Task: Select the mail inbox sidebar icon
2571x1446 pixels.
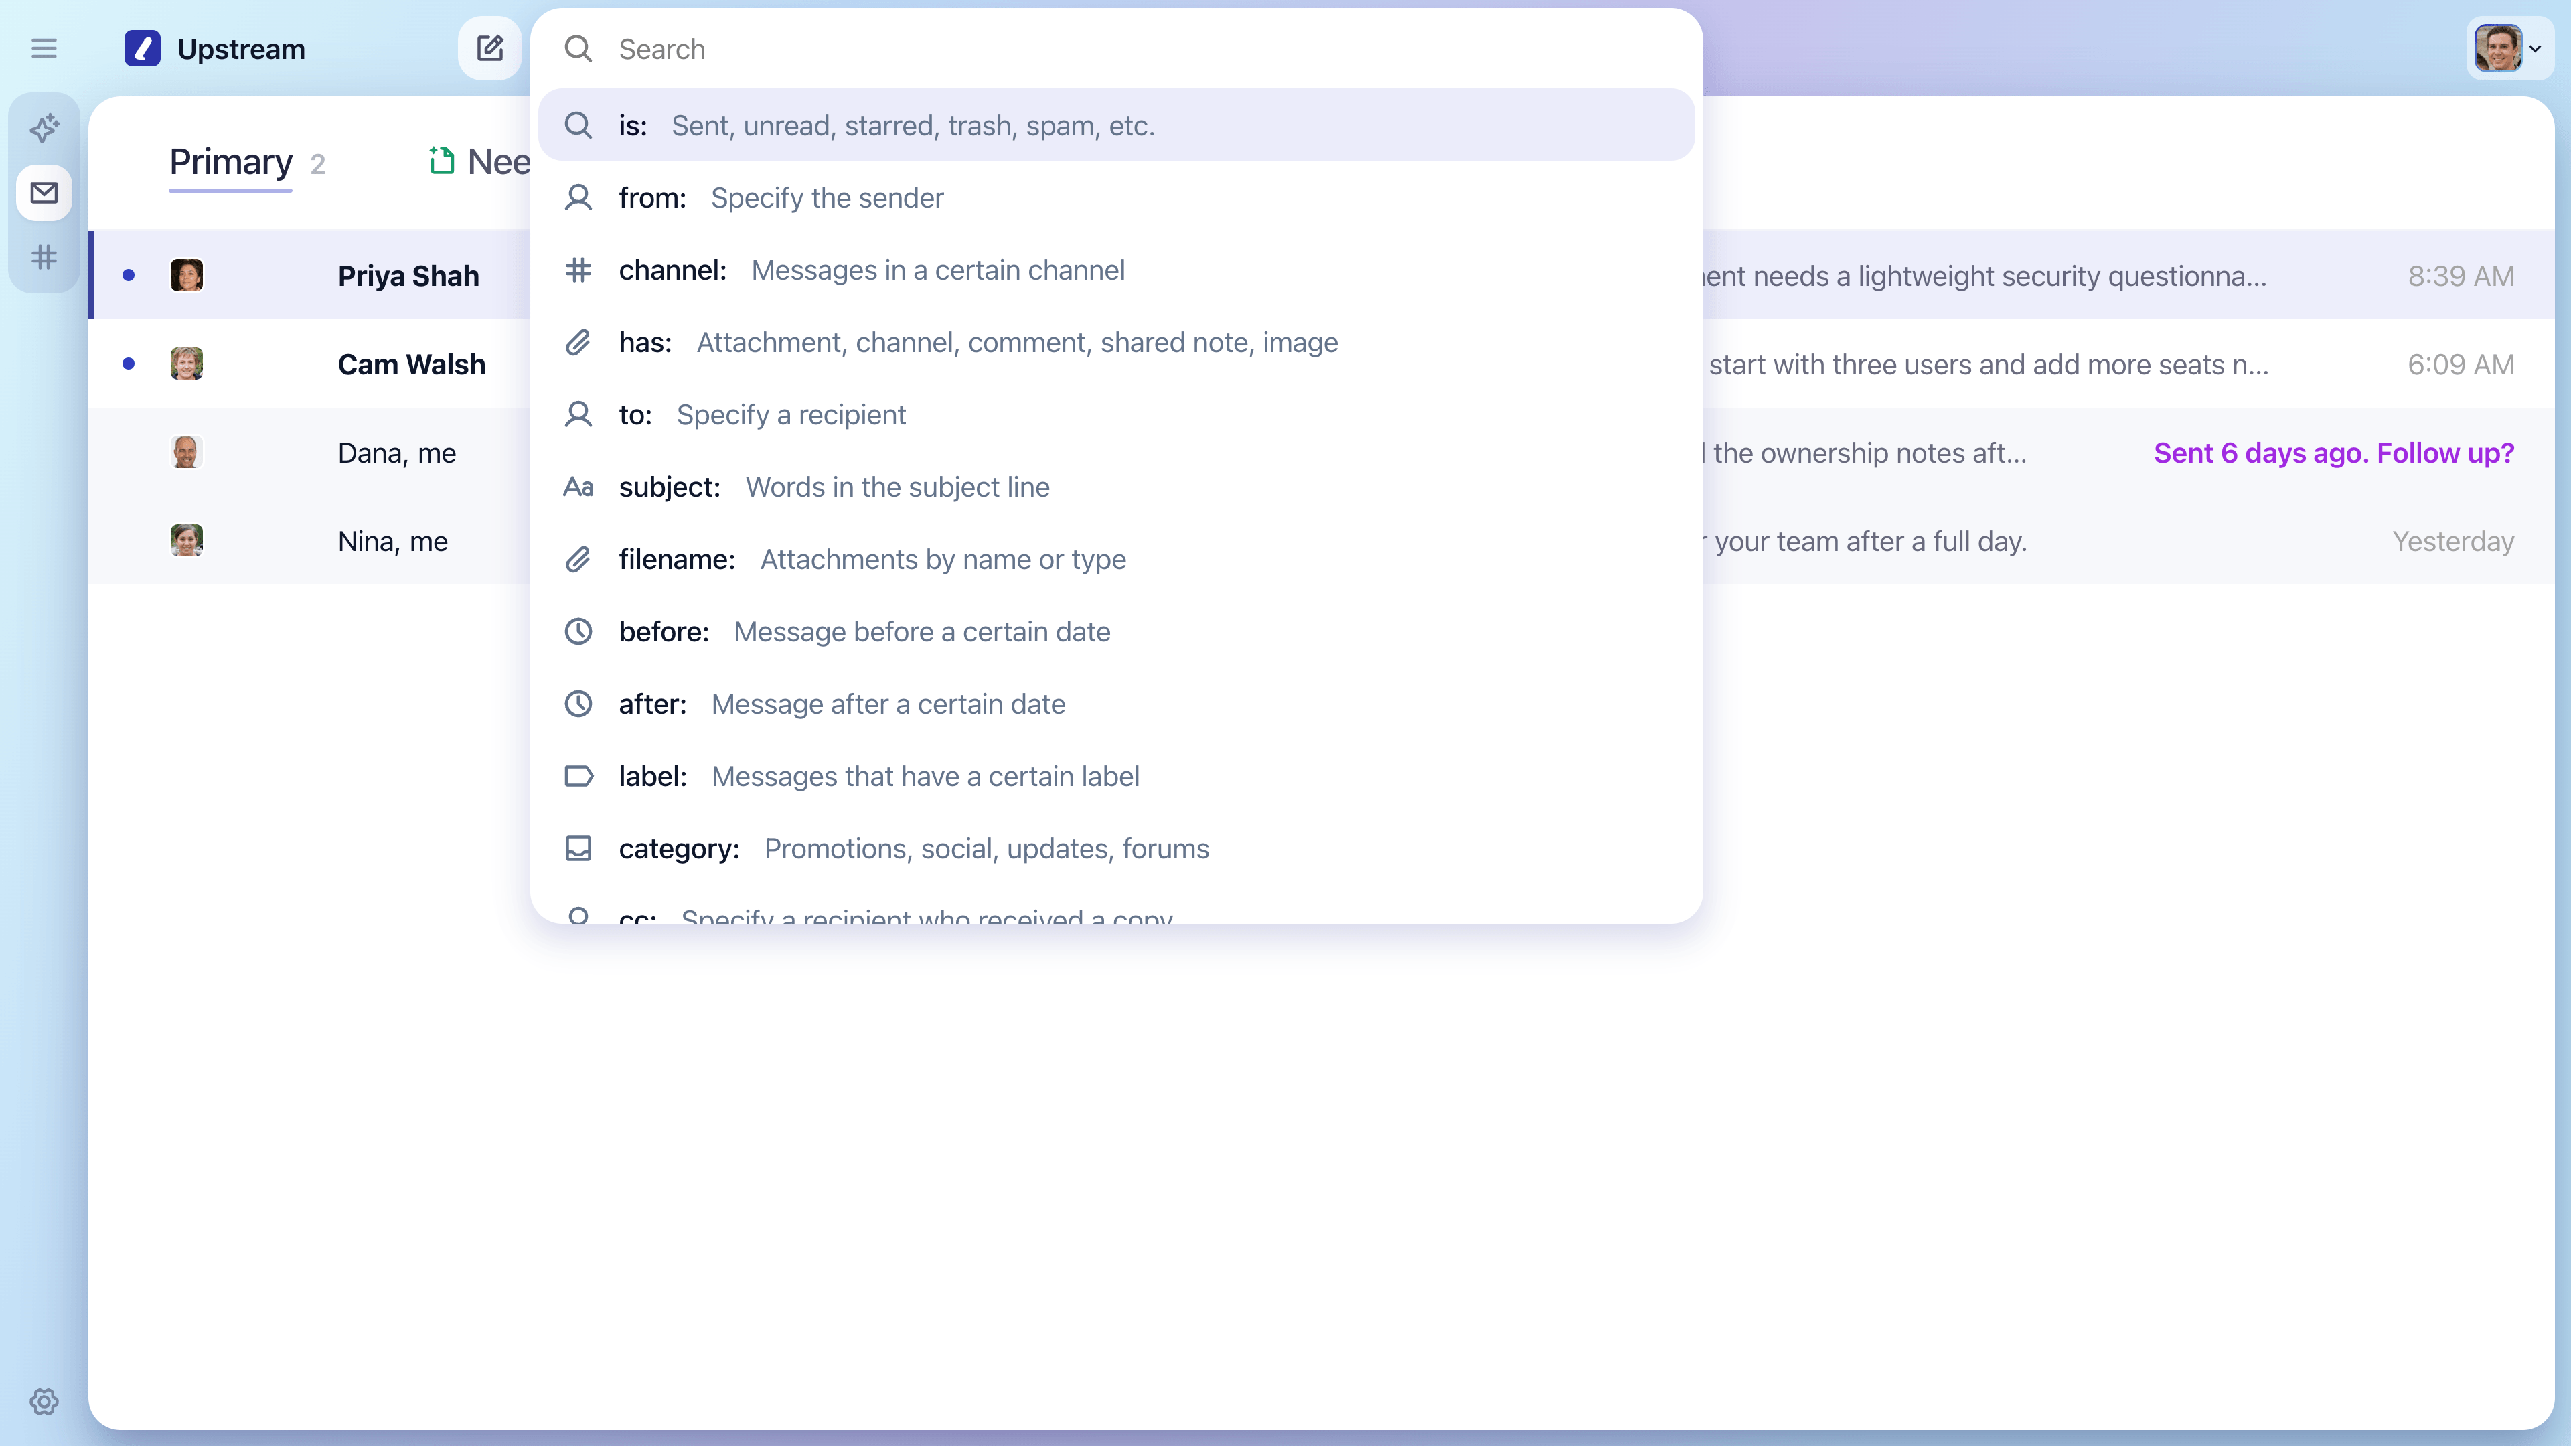Action: 44,193
